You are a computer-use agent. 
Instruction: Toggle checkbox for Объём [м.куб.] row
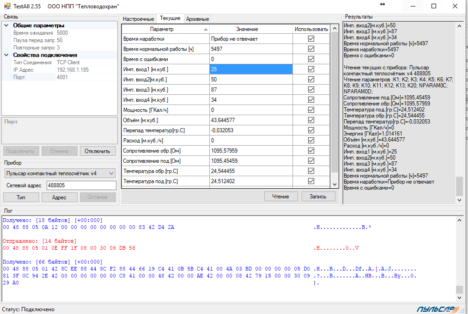tap(311, 120)
